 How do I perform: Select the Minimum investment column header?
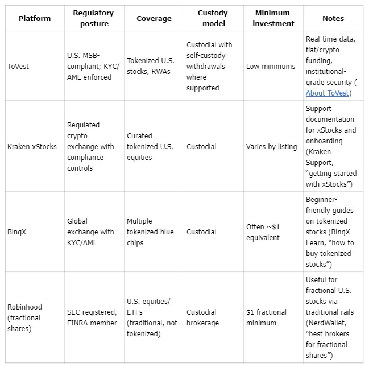click(273, 18)
